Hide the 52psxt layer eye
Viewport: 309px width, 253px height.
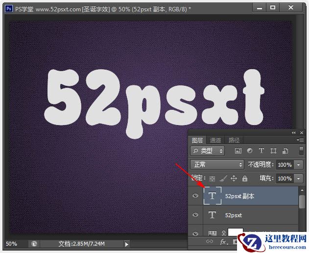click(195, 215)
